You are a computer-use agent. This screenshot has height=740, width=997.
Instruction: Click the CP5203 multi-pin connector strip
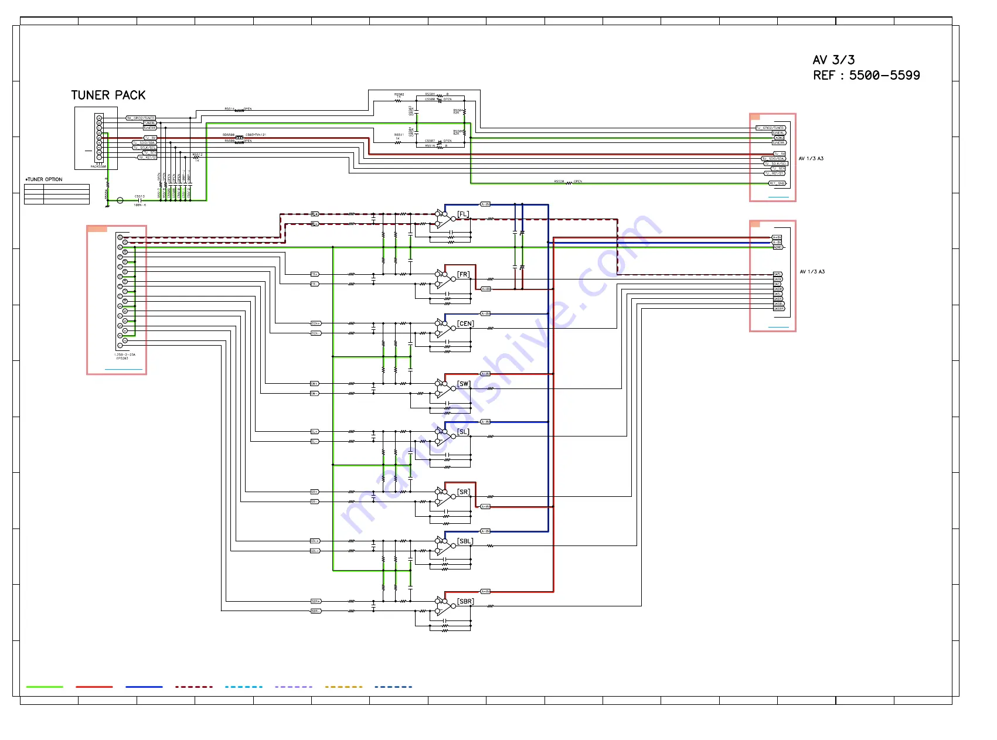[x=123, y=291]
